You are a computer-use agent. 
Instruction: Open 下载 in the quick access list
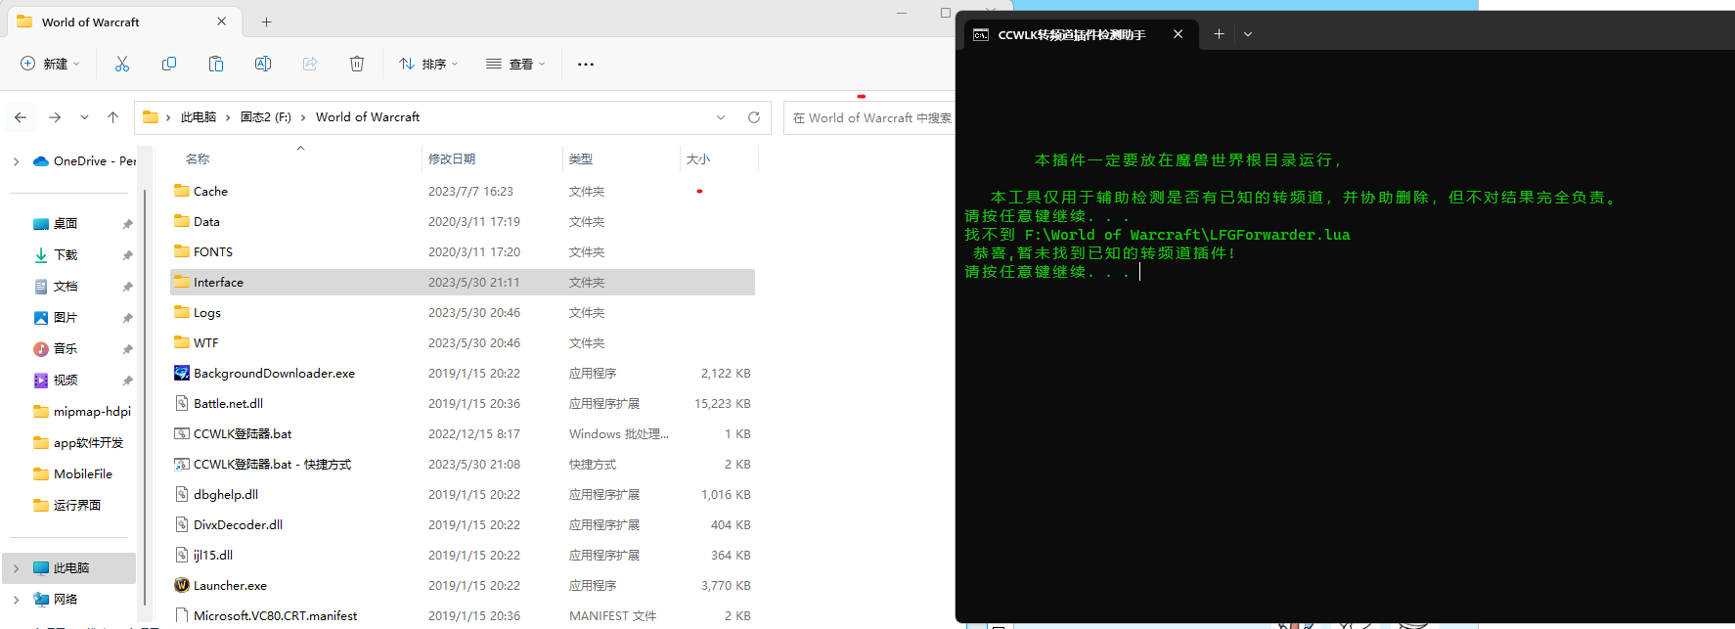coord(66,255)
